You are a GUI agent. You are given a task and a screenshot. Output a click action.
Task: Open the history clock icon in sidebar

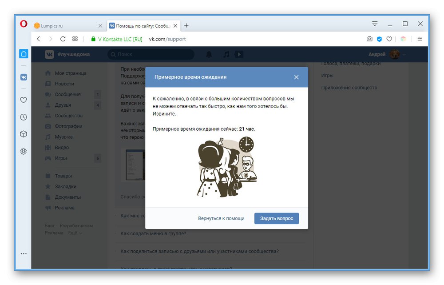point(24,117)
